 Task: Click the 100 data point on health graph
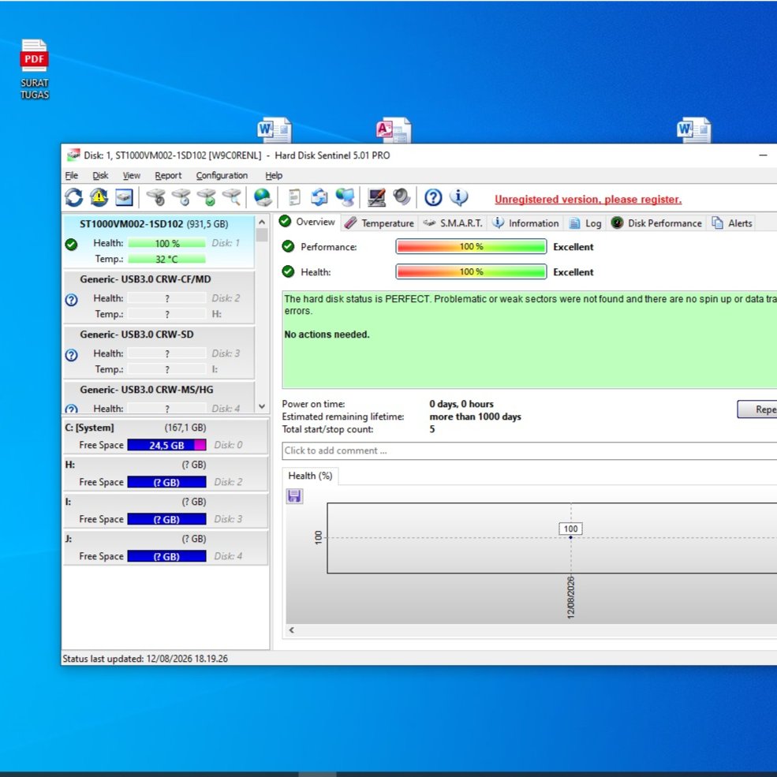[x=571, y=537]
